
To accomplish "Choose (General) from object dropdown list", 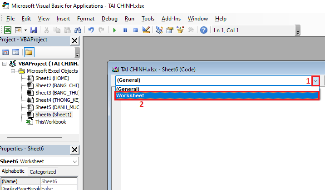I will [x=217, y=89].
